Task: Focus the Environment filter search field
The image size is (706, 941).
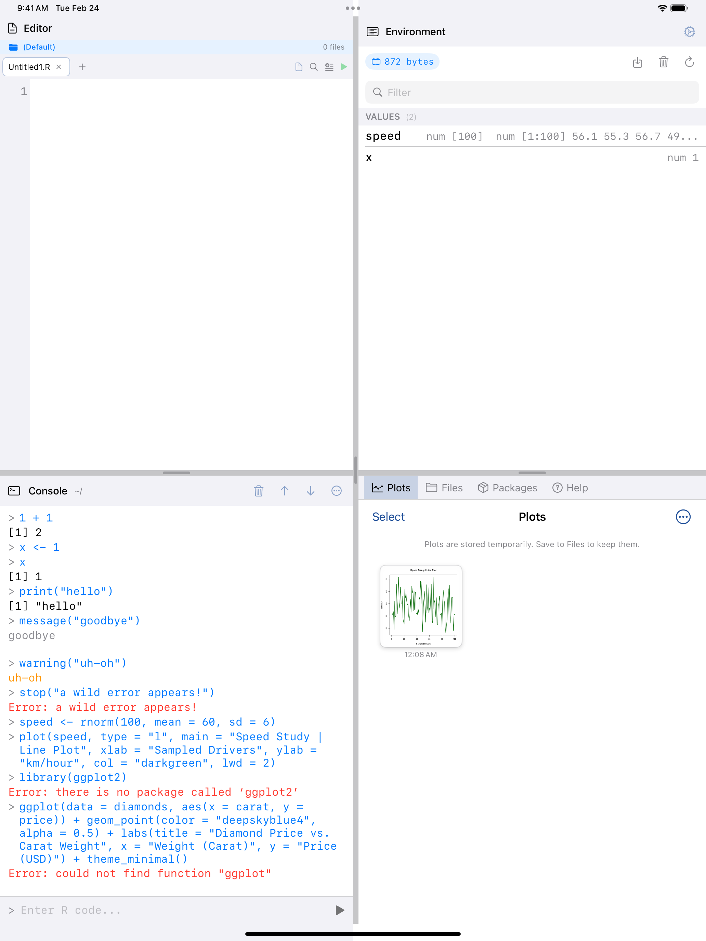Action: point(532,92)
